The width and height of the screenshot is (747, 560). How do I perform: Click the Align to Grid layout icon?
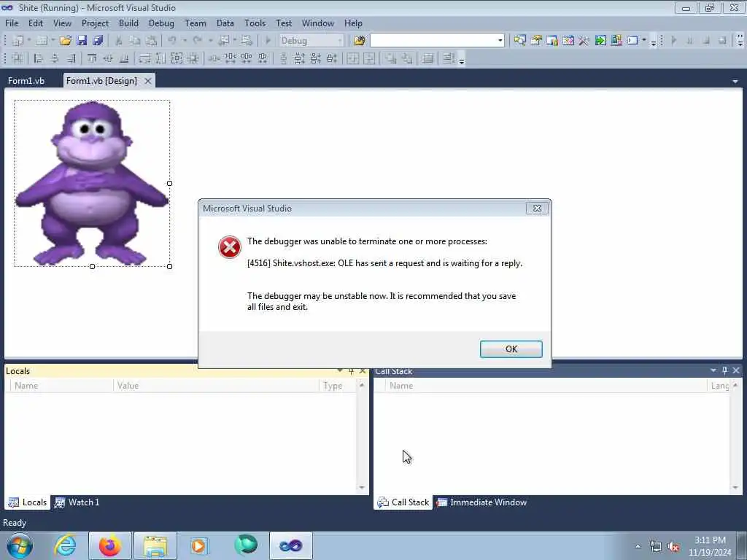(18, 58)
